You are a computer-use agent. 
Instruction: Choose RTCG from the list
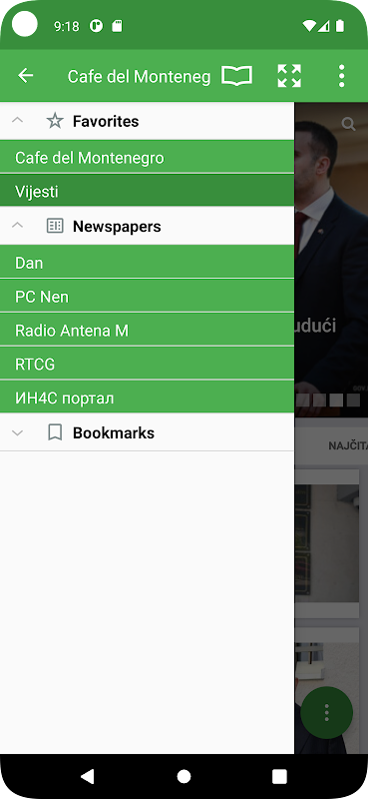point(147,364)
